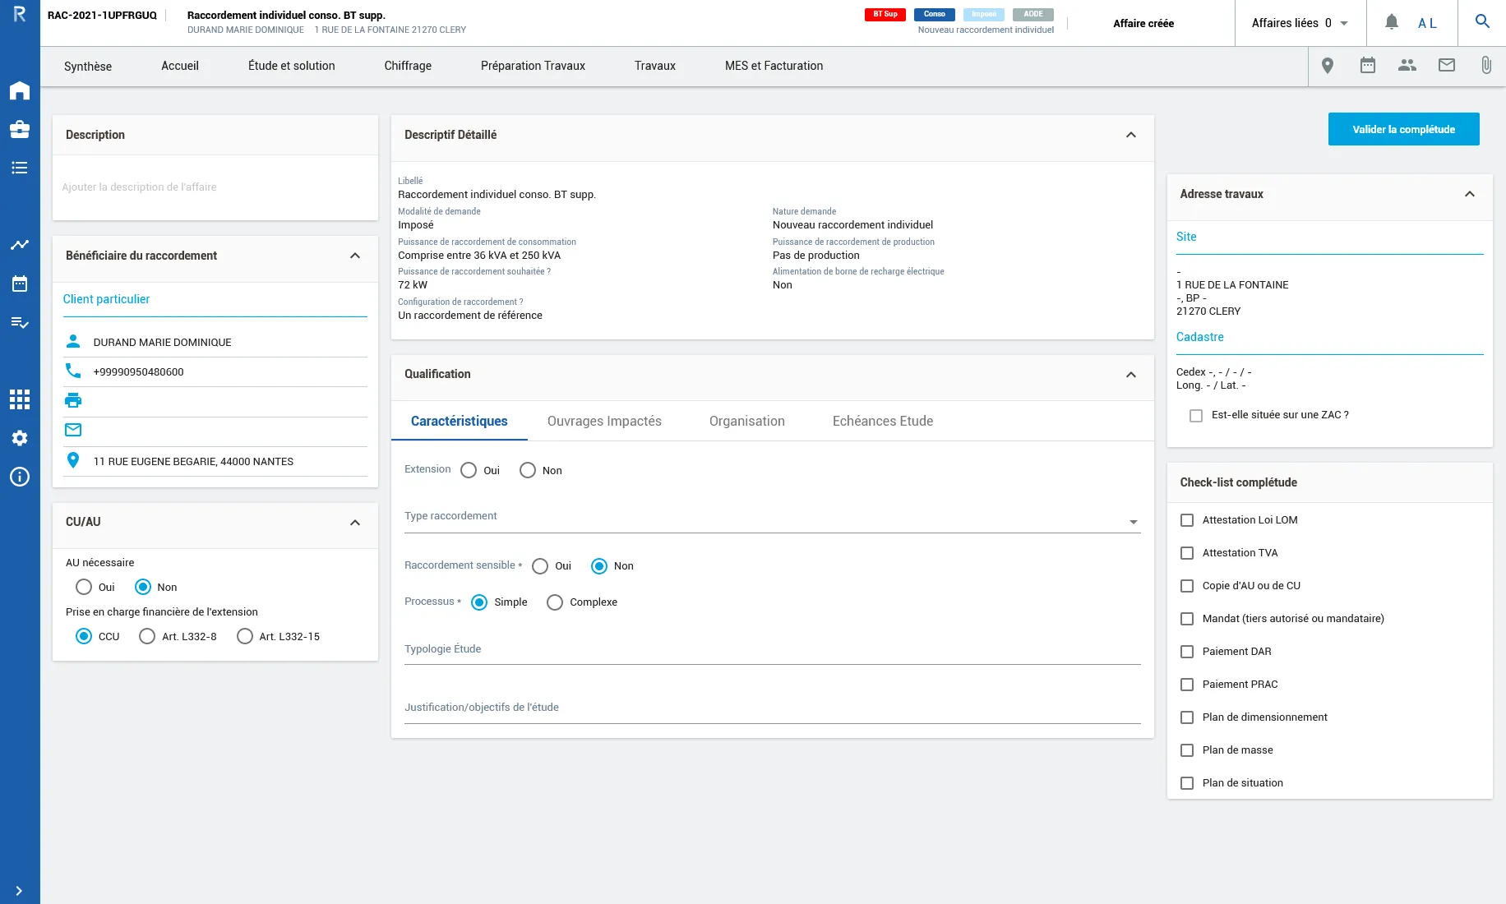The width and height of the screenshot is (1506, 904).
Task: Open the search magnifier icon
Action: [x=1482, y=22]
